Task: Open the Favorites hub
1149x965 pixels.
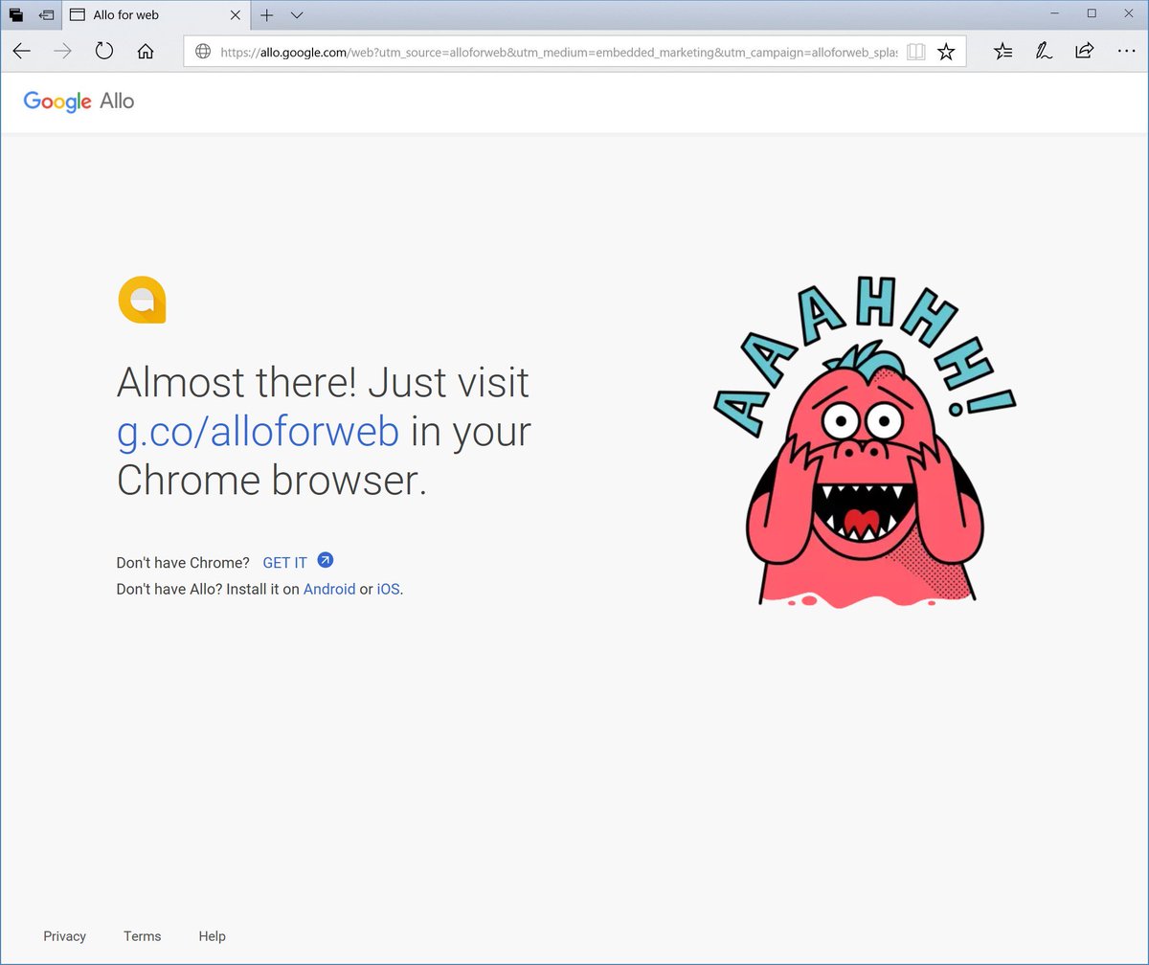Action: [x=1003, y=52]
